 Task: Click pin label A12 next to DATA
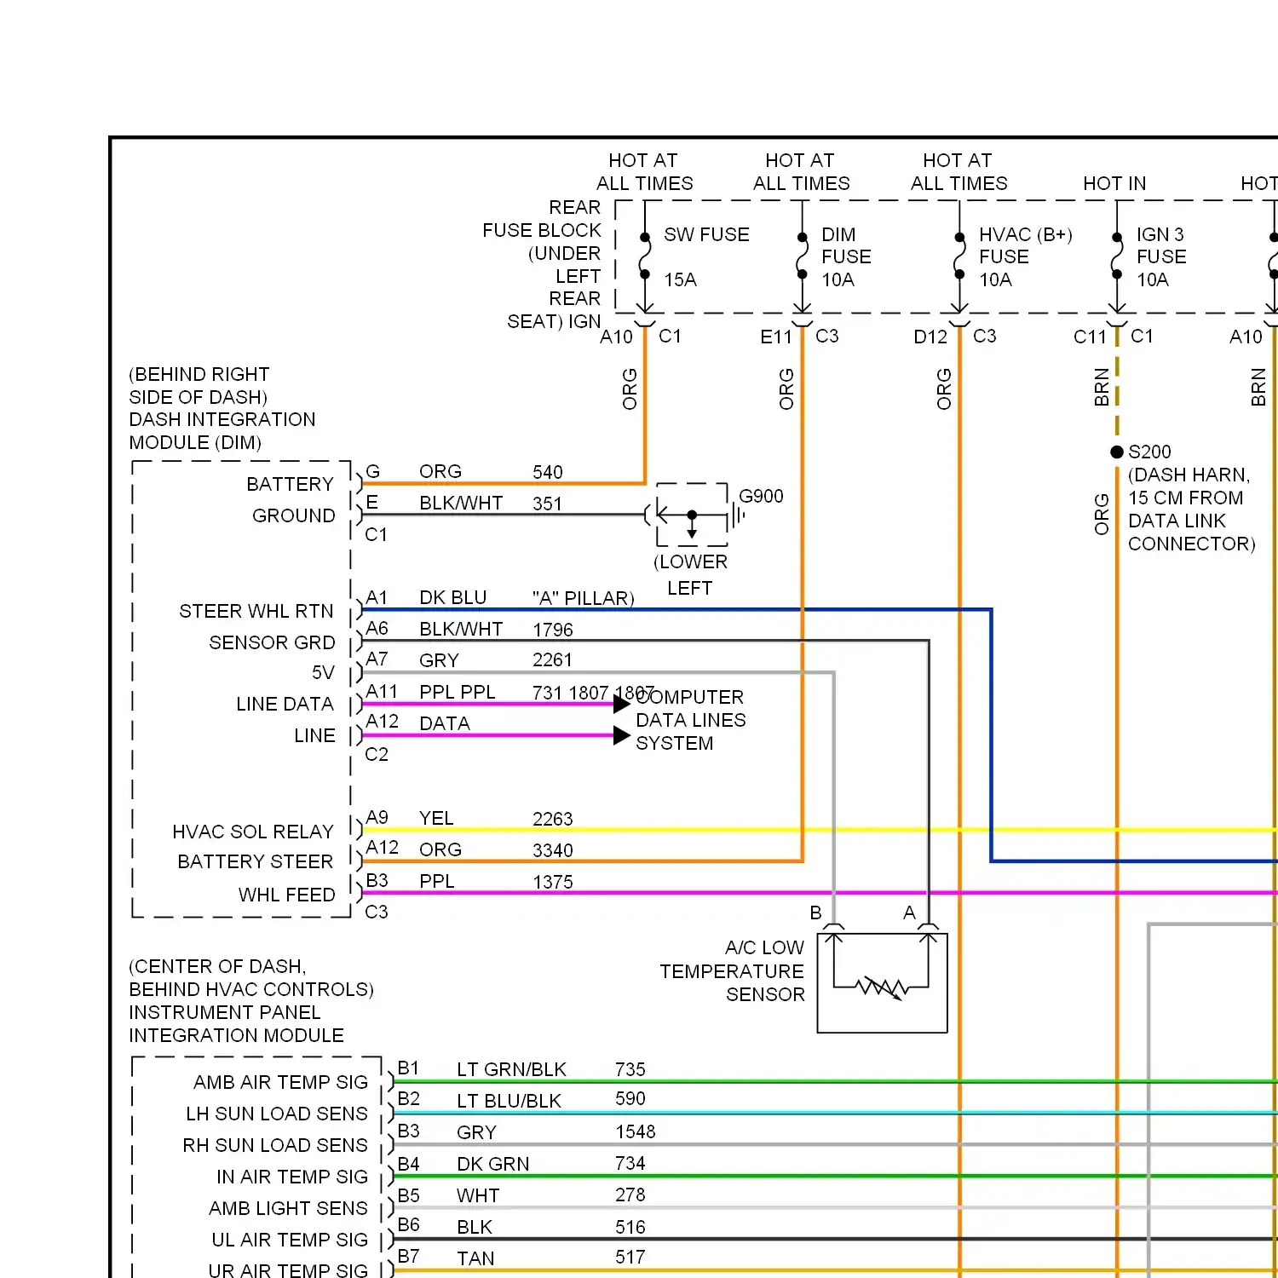click(382, 722)
